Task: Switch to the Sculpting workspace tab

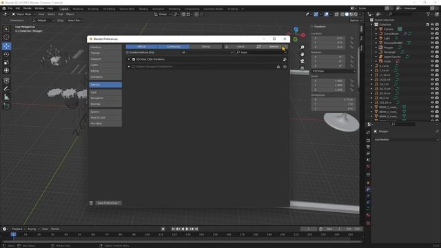Action: 93,9
